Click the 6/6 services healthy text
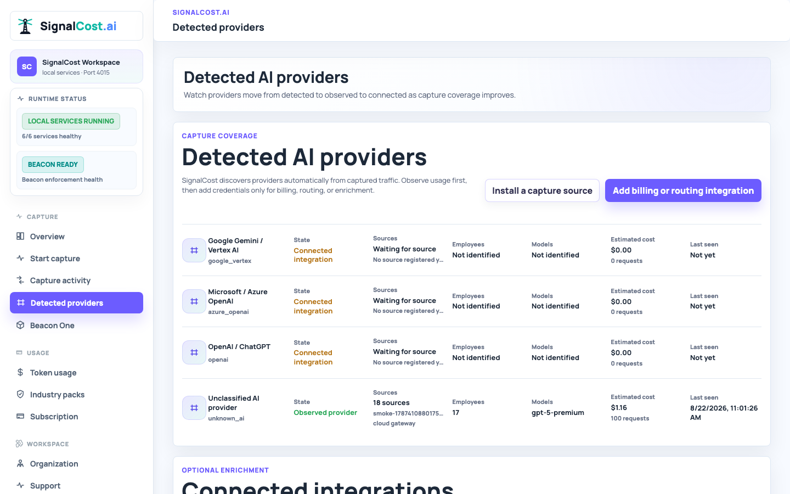 52,136
